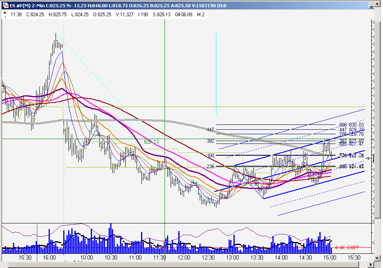
Task: Click the vertical scrollbar down arrow
Action: (377, 258)
